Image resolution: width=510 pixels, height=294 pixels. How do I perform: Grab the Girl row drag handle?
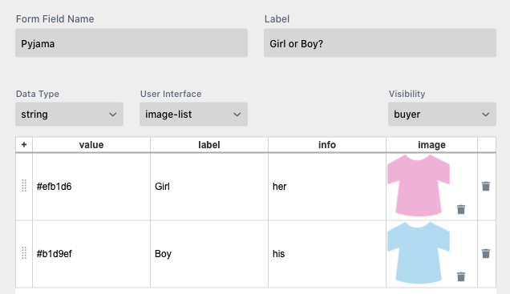(x=24, y=186)
